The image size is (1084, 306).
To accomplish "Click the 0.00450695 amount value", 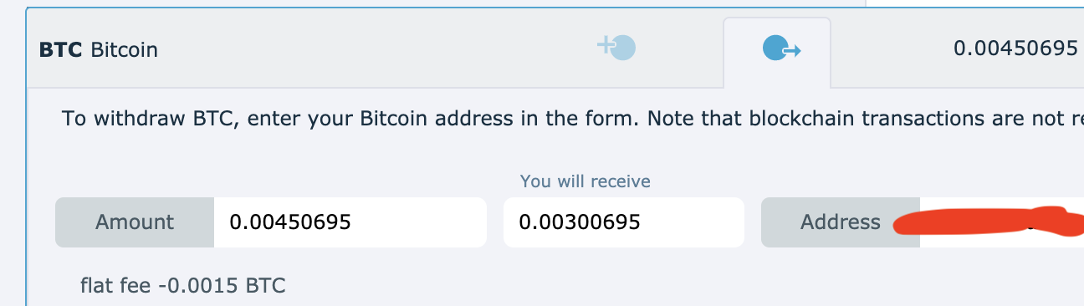I will point(290,222).
